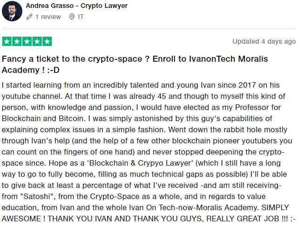Image resolution: width=298 pixels, height=225 pixels.
Task: Click the fourth green rating star
Action: click(x=37, y=41)
